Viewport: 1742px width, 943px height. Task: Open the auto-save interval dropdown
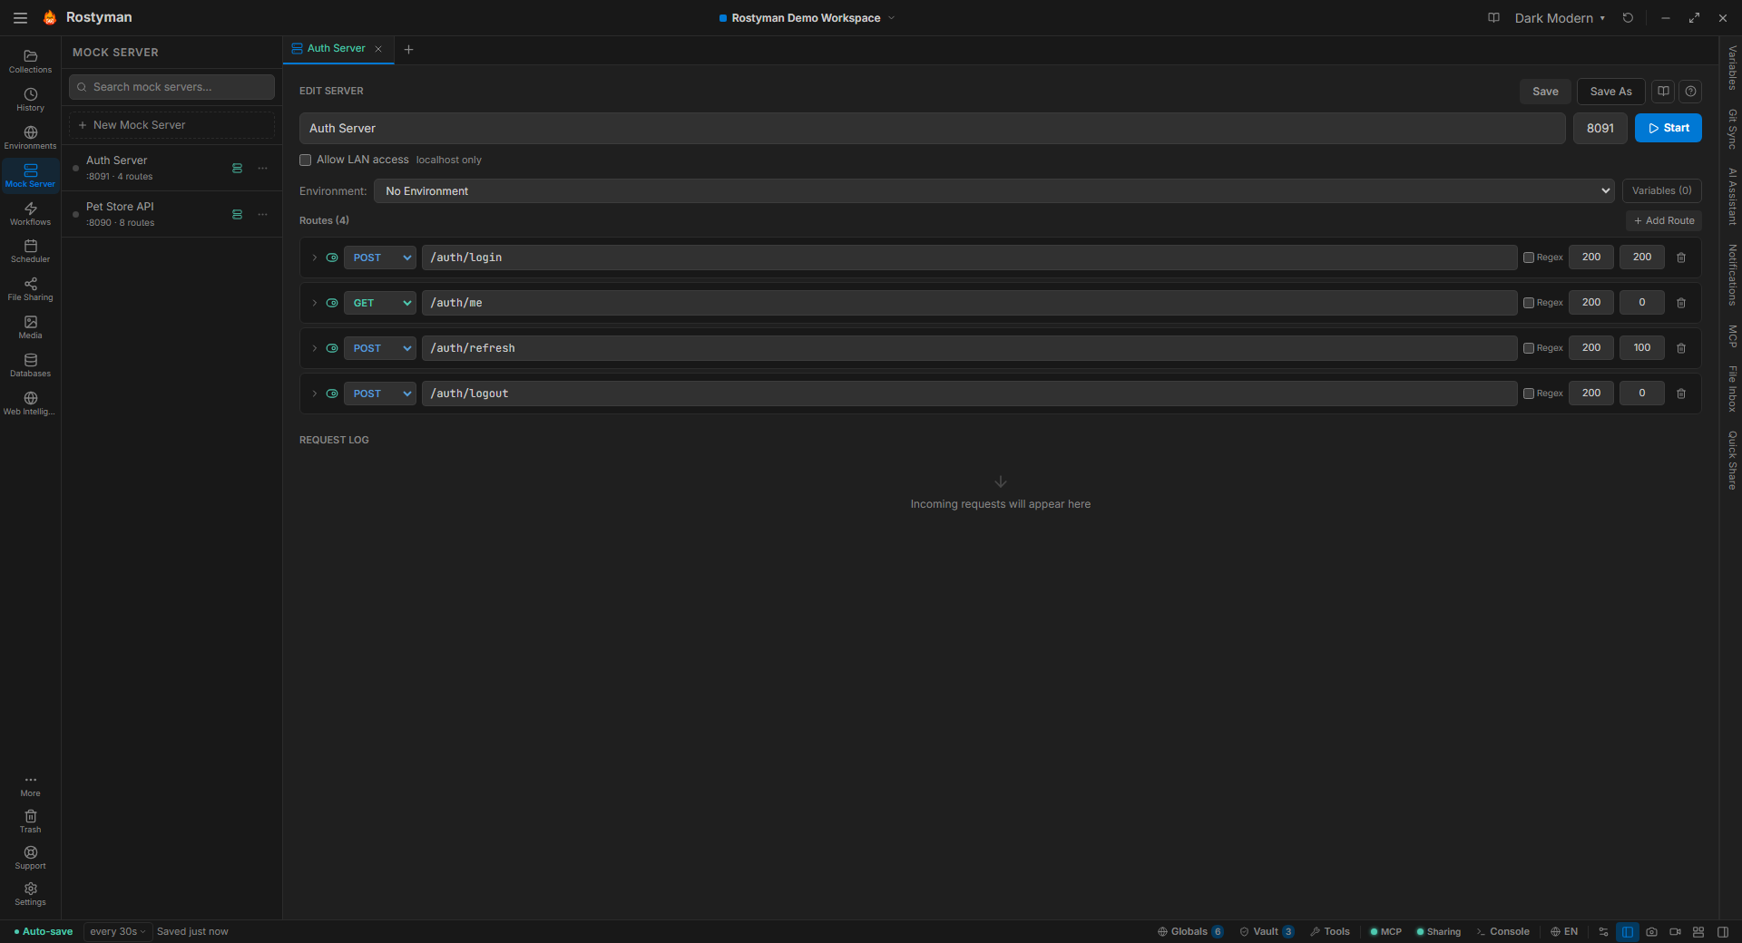(x=117, y=931)
